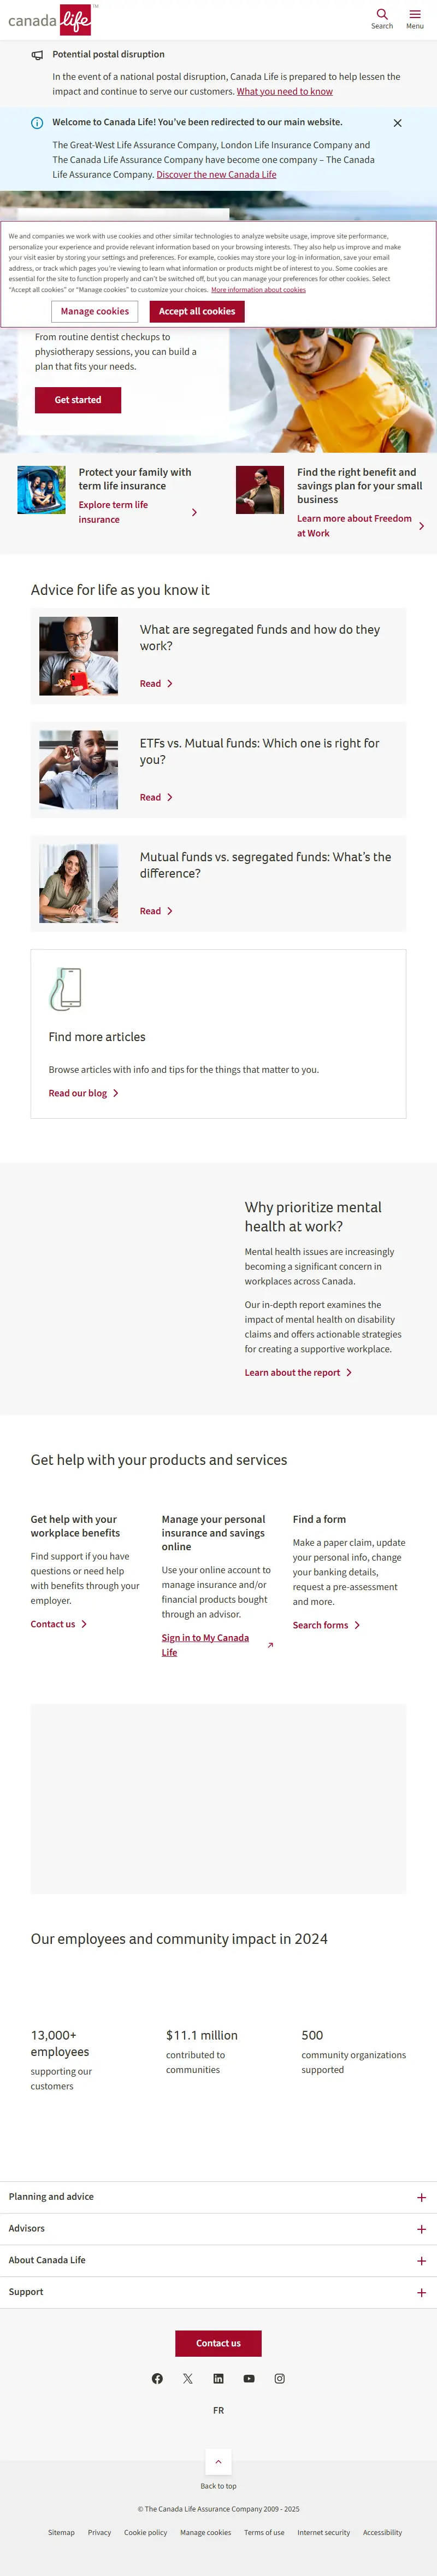The width and height of the screenshot is (437, 2576).
Task: Switch language to FR
Action: pos(218,2410)
